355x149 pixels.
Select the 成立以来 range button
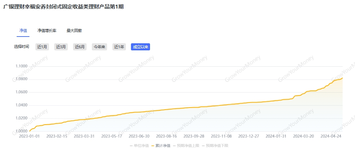point(140,47)
